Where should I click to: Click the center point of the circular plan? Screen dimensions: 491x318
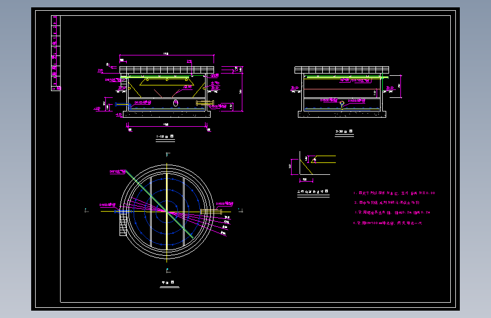[x=167, y=212]
